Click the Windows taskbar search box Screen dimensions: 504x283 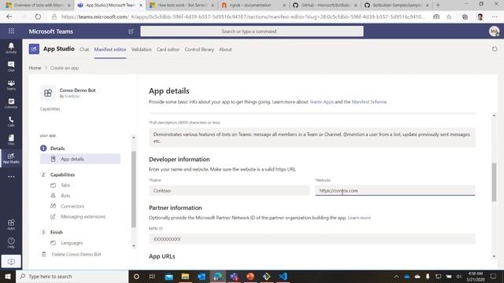click(x=72, y=276)
